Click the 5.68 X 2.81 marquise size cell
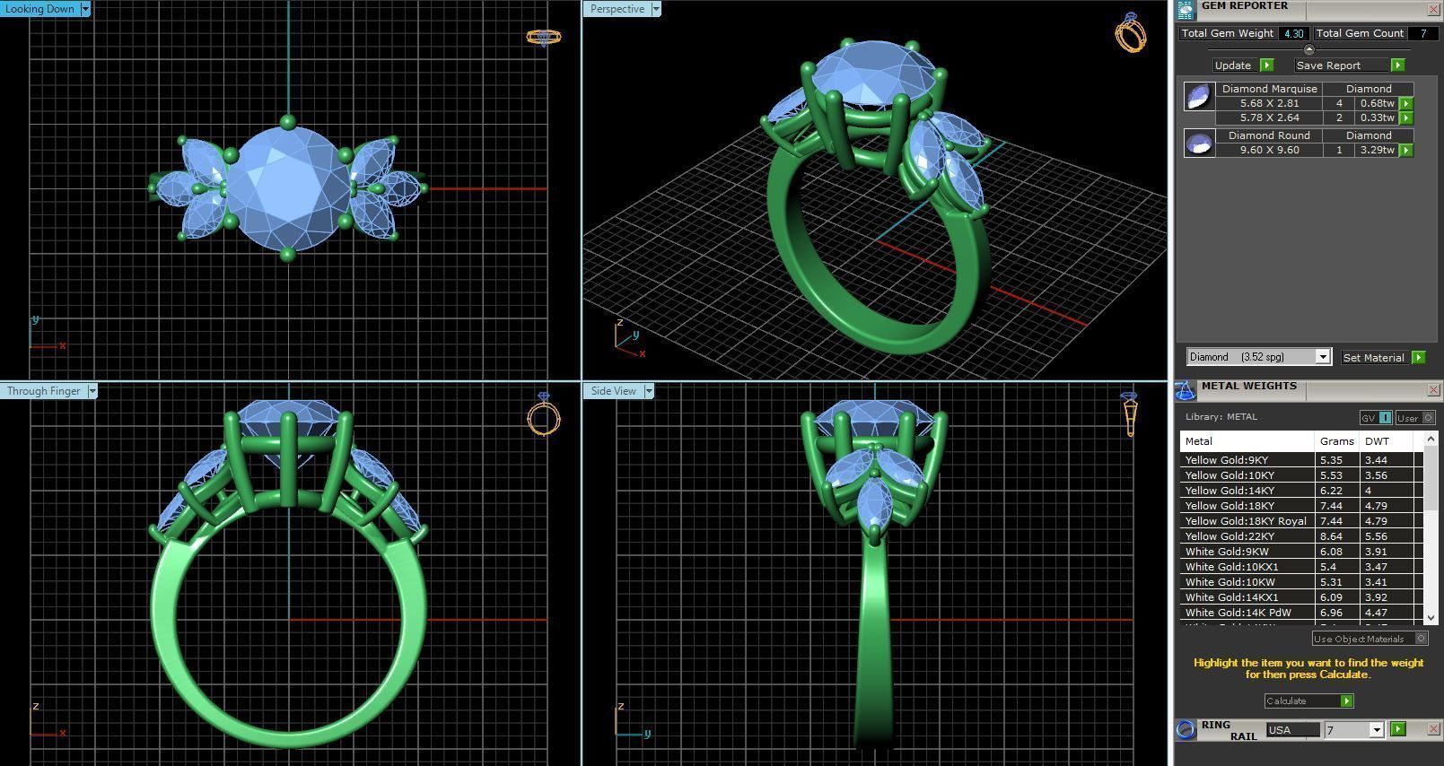The width and height of the screenshot is (1444, 766). pos(1269,103)
